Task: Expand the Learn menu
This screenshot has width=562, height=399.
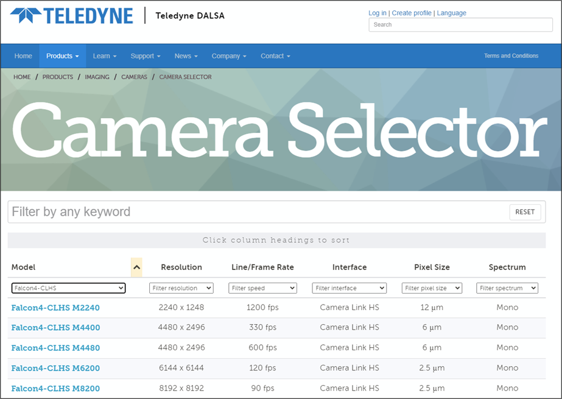Action: click(x=105, y=56)
